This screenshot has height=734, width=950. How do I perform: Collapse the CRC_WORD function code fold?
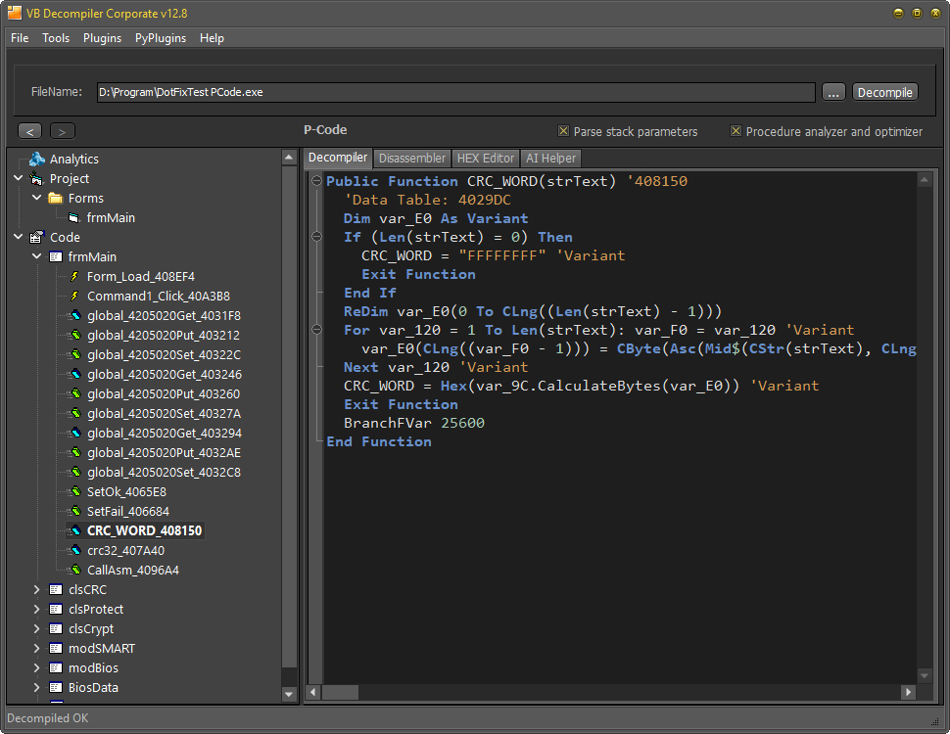coord(315,181)
